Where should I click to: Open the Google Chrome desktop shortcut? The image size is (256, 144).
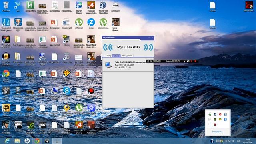coord(6,76)
